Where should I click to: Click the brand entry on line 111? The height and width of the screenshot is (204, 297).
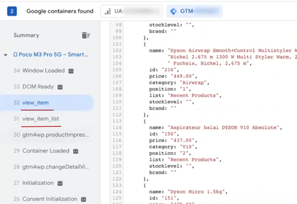[x=162, y=108]
